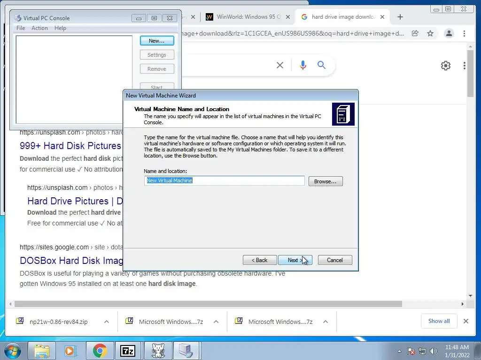481x360 pixels.
Task: Click the Chrome address bar URL
Action: point(293,33)
